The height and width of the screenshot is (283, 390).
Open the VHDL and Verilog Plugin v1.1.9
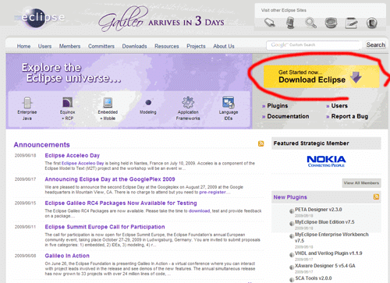(x=328, y=253)
